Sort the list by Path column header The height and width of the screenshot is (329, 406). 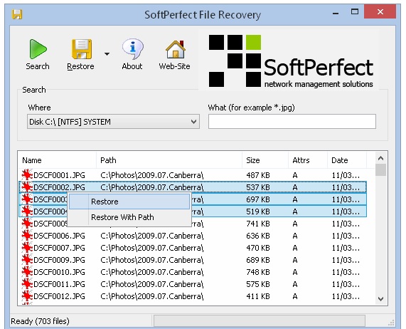[x=169, y=160]
